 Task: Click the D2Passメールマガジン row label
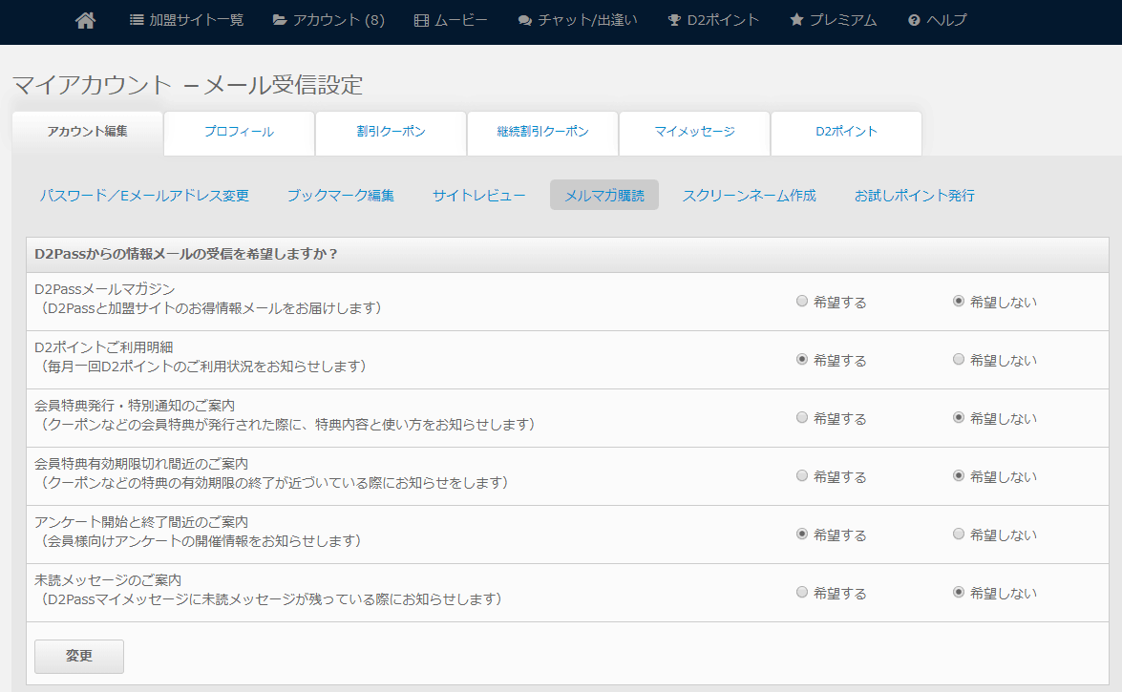pos(104,289)
